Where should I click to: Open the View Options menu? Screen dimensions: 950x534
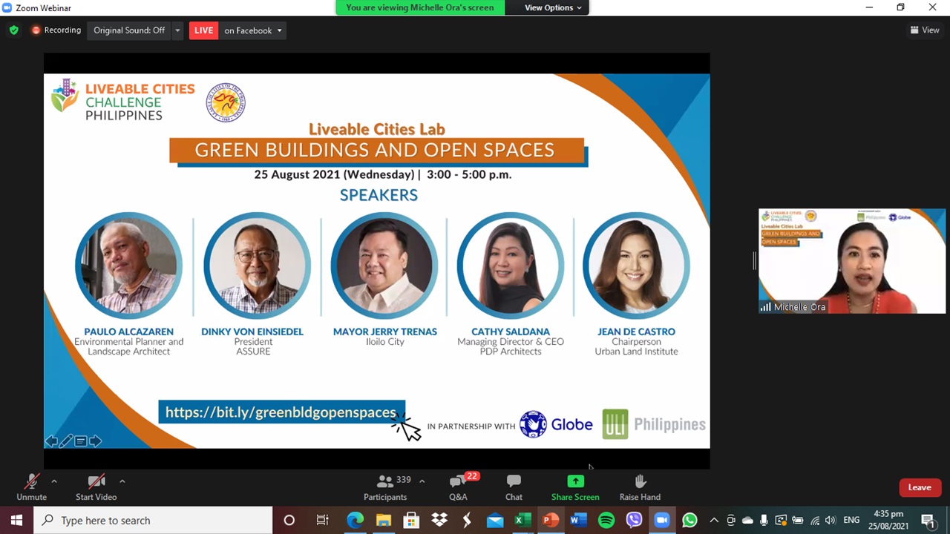553,7
